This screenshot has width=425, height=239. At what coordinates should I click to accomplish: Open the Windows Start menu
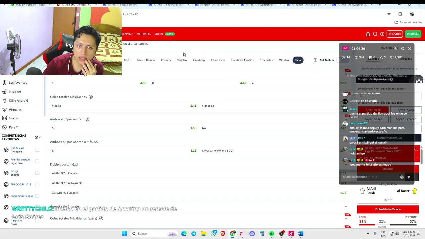tap(124, 234)
